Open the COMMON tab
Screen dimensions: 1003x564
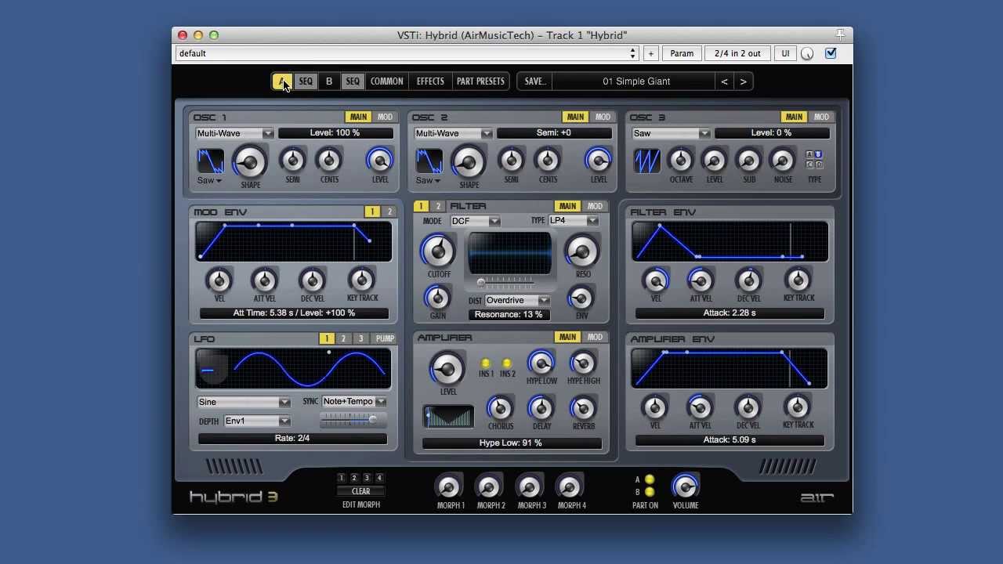(x=387, y=81)
